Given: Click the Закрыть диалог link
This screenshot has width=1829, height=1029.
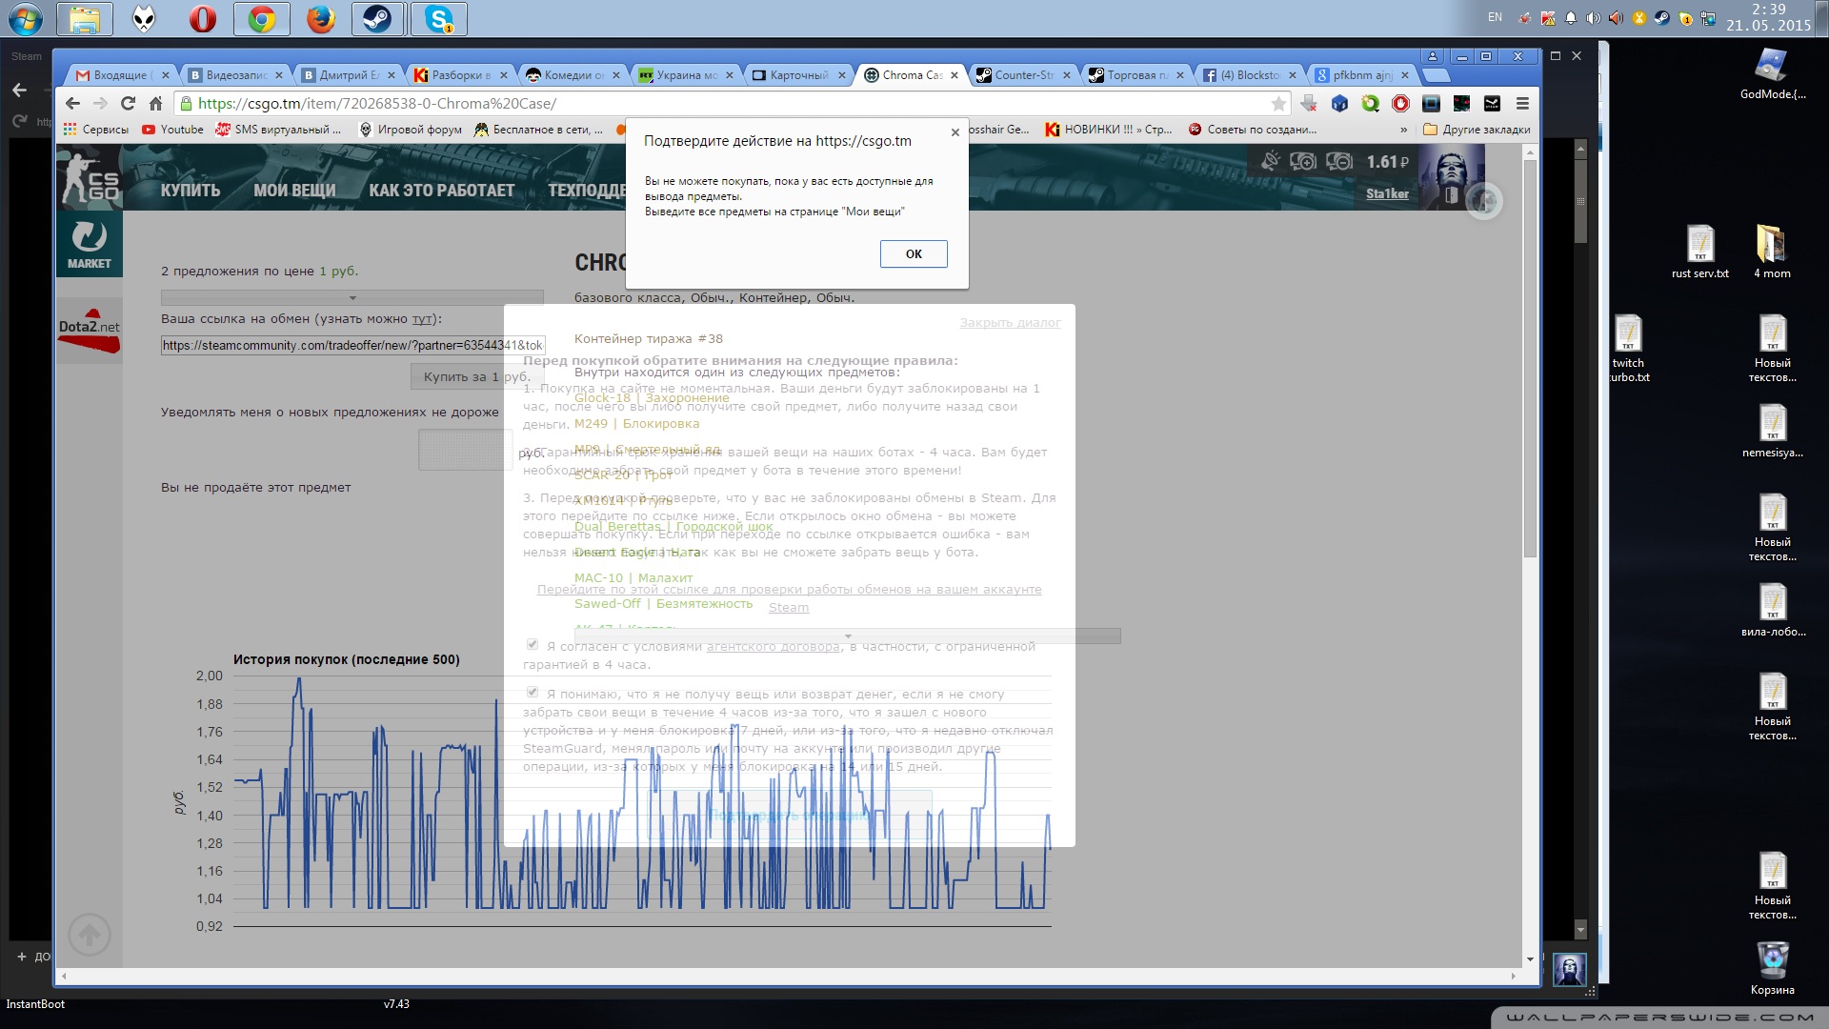Looking at the screenshot, I should pyautogui.click(x=1010, y=323).
